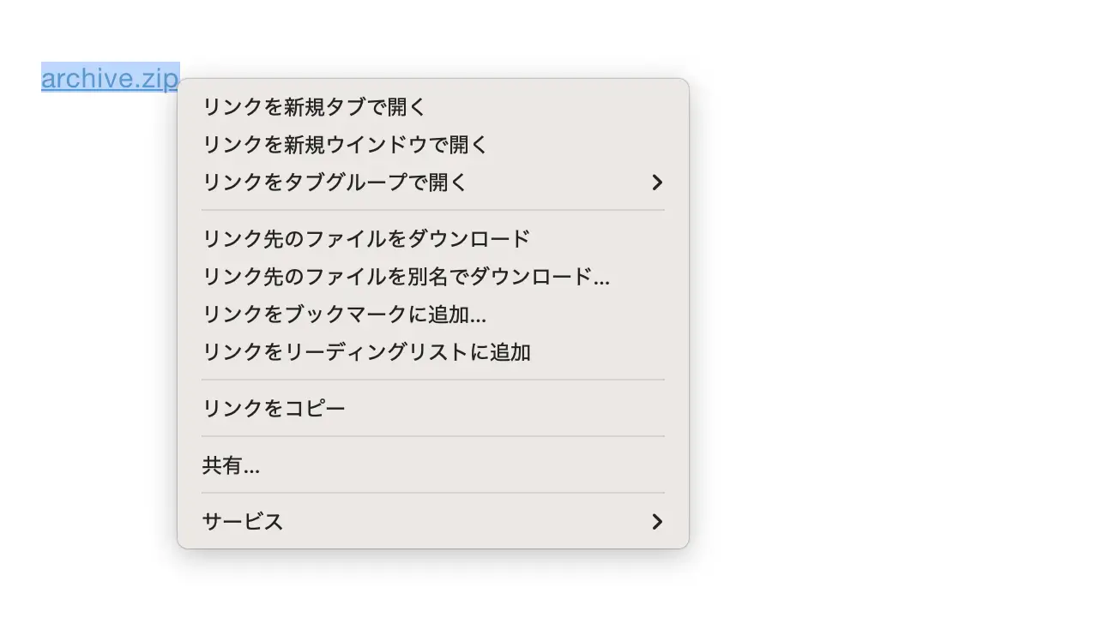Open link in new tab (リンクを新規タブで開く)
Viewport: 1098px width, 617px height.
(x=314, y=107)
